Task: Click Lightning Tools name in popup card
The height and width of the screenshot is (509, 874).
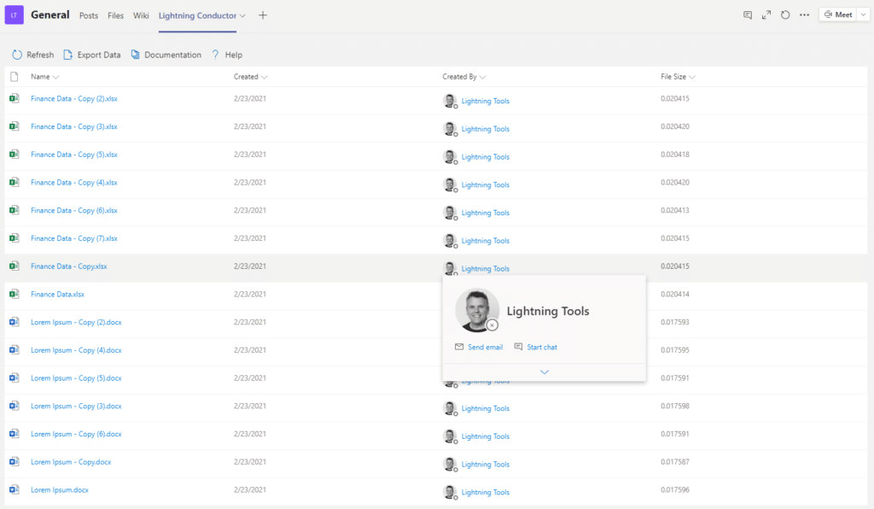Action: coord(547,311)
